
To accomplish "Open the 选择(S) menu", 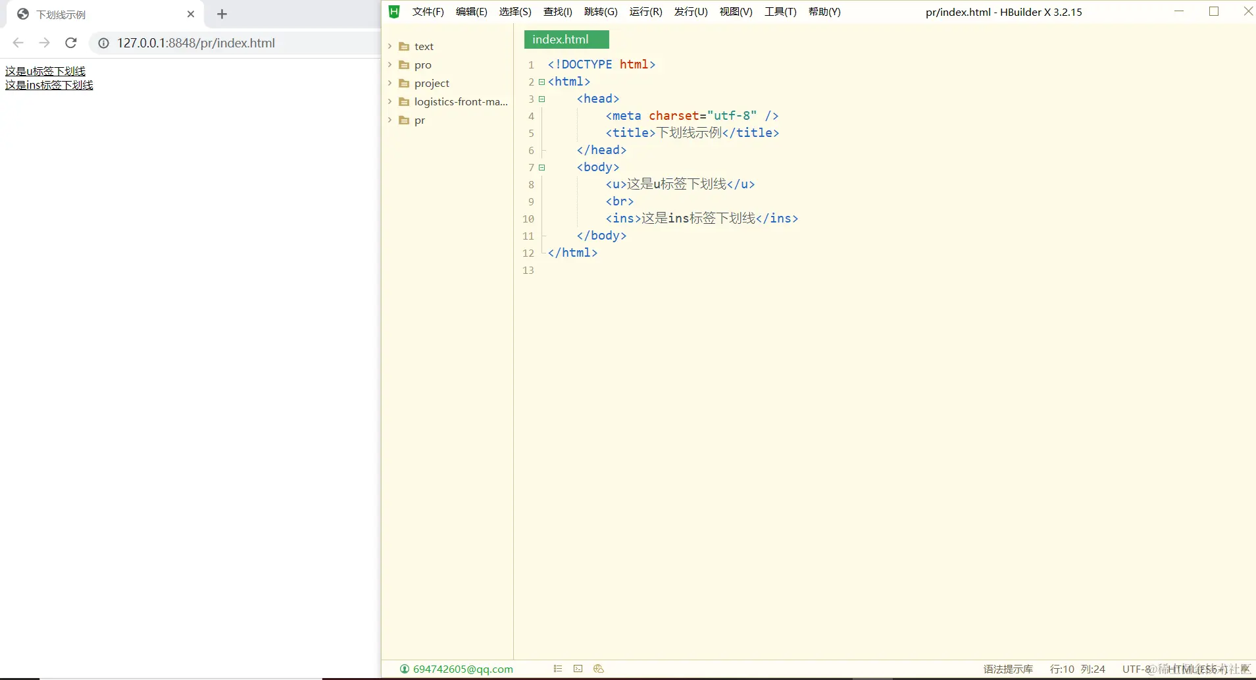I will pyautogui.click(x=515, y=12).
